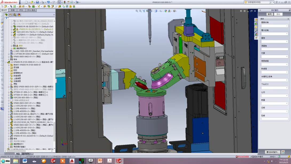Activate the Select cursor tool
Screen dimensions: 291x164
coord(59,2)
